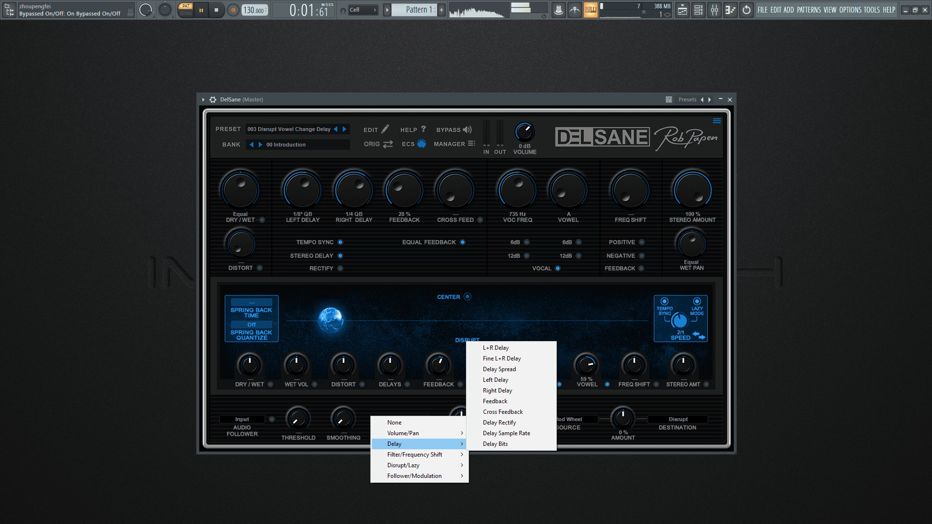The height and width of the screenshot is (524, 932).
Task: Open plugin options gear icon in DelSane titlebar
Action: coord(213,99)
